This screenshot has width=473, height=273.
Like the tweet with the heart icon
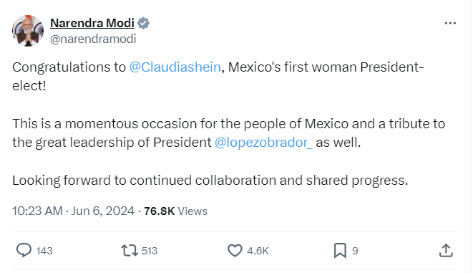click(235, 251)
